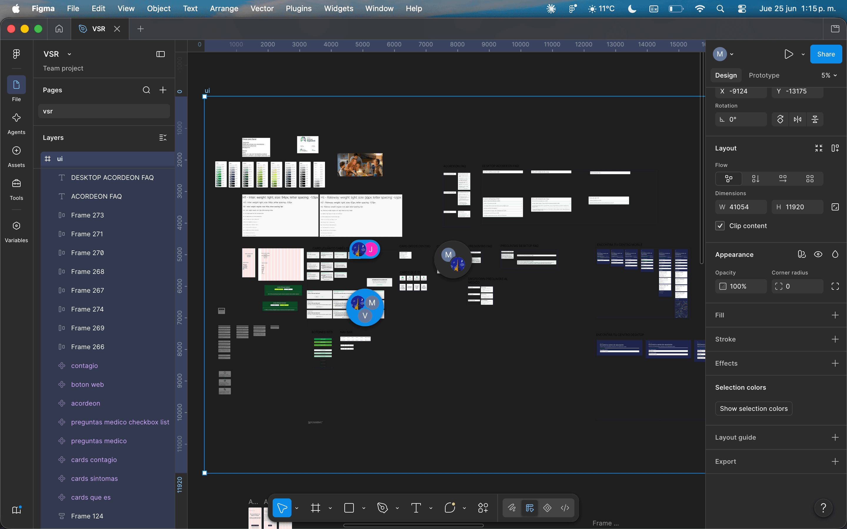Click Show selection colors button

[x=753, y=408]
